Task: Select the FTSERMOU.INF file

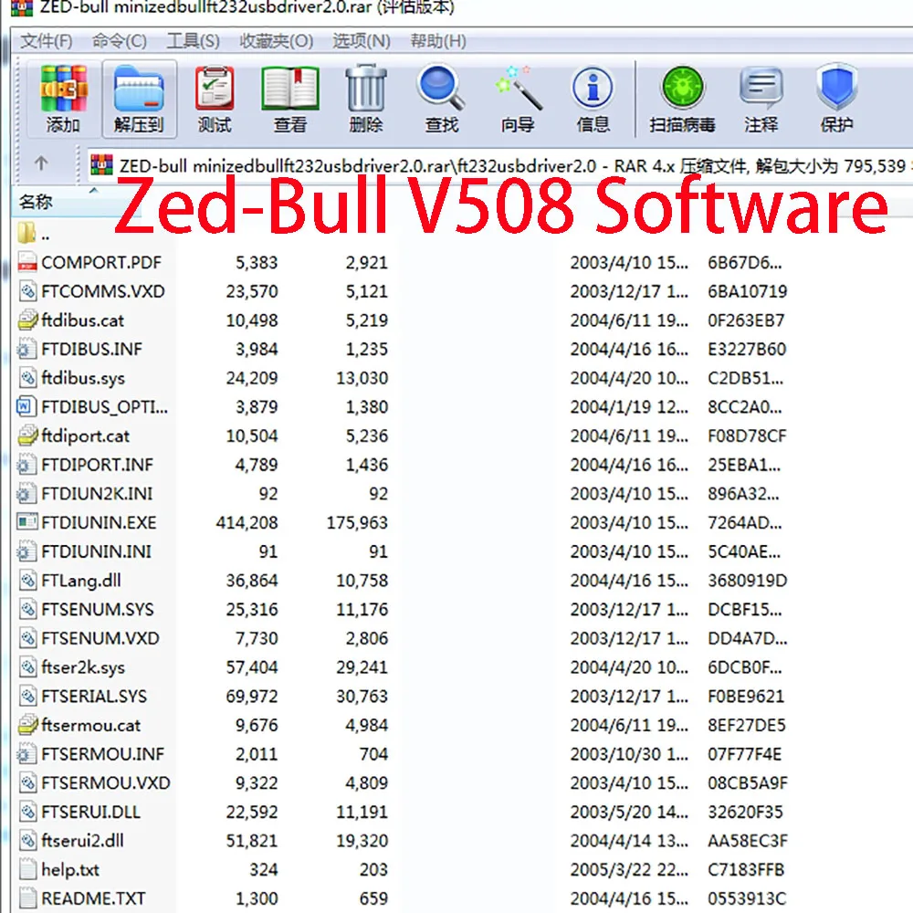Action: coord(102,754)
